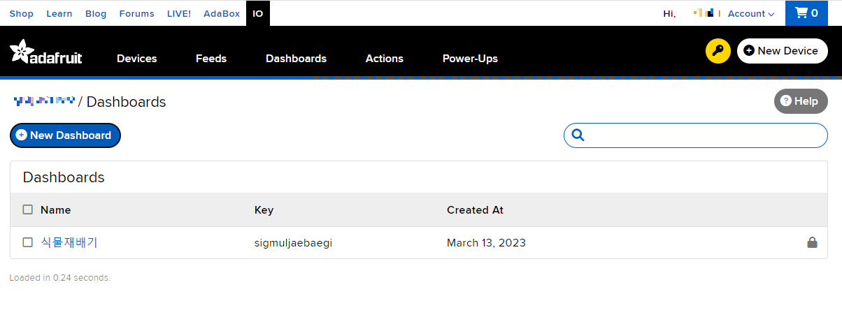
Task: Go to the Dashboards menu
Action: point(296,59)
